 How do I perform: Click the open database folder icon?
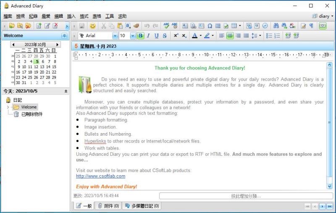pos(12,26)
